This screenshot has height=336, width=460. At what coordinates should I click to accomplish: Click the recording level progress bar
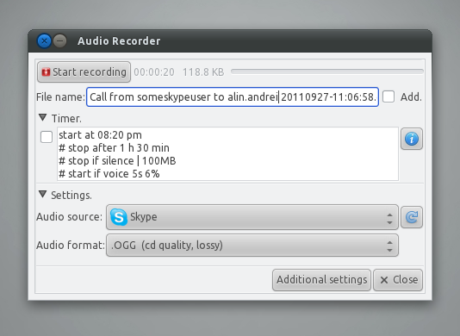pyautogui.click(x=327, y=72)
